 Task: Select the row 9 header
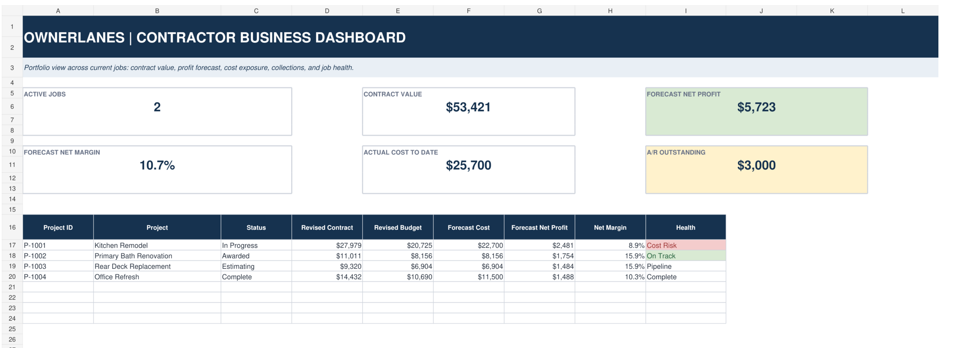12,141
